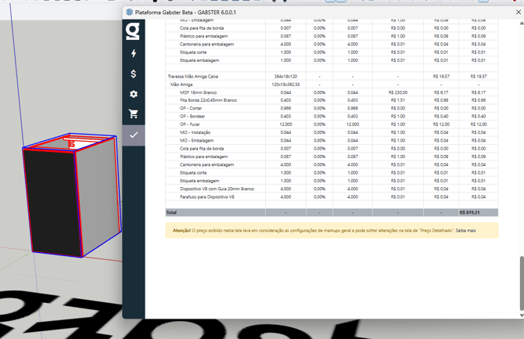Click the Gabster window title bar icon

(130, 13)
